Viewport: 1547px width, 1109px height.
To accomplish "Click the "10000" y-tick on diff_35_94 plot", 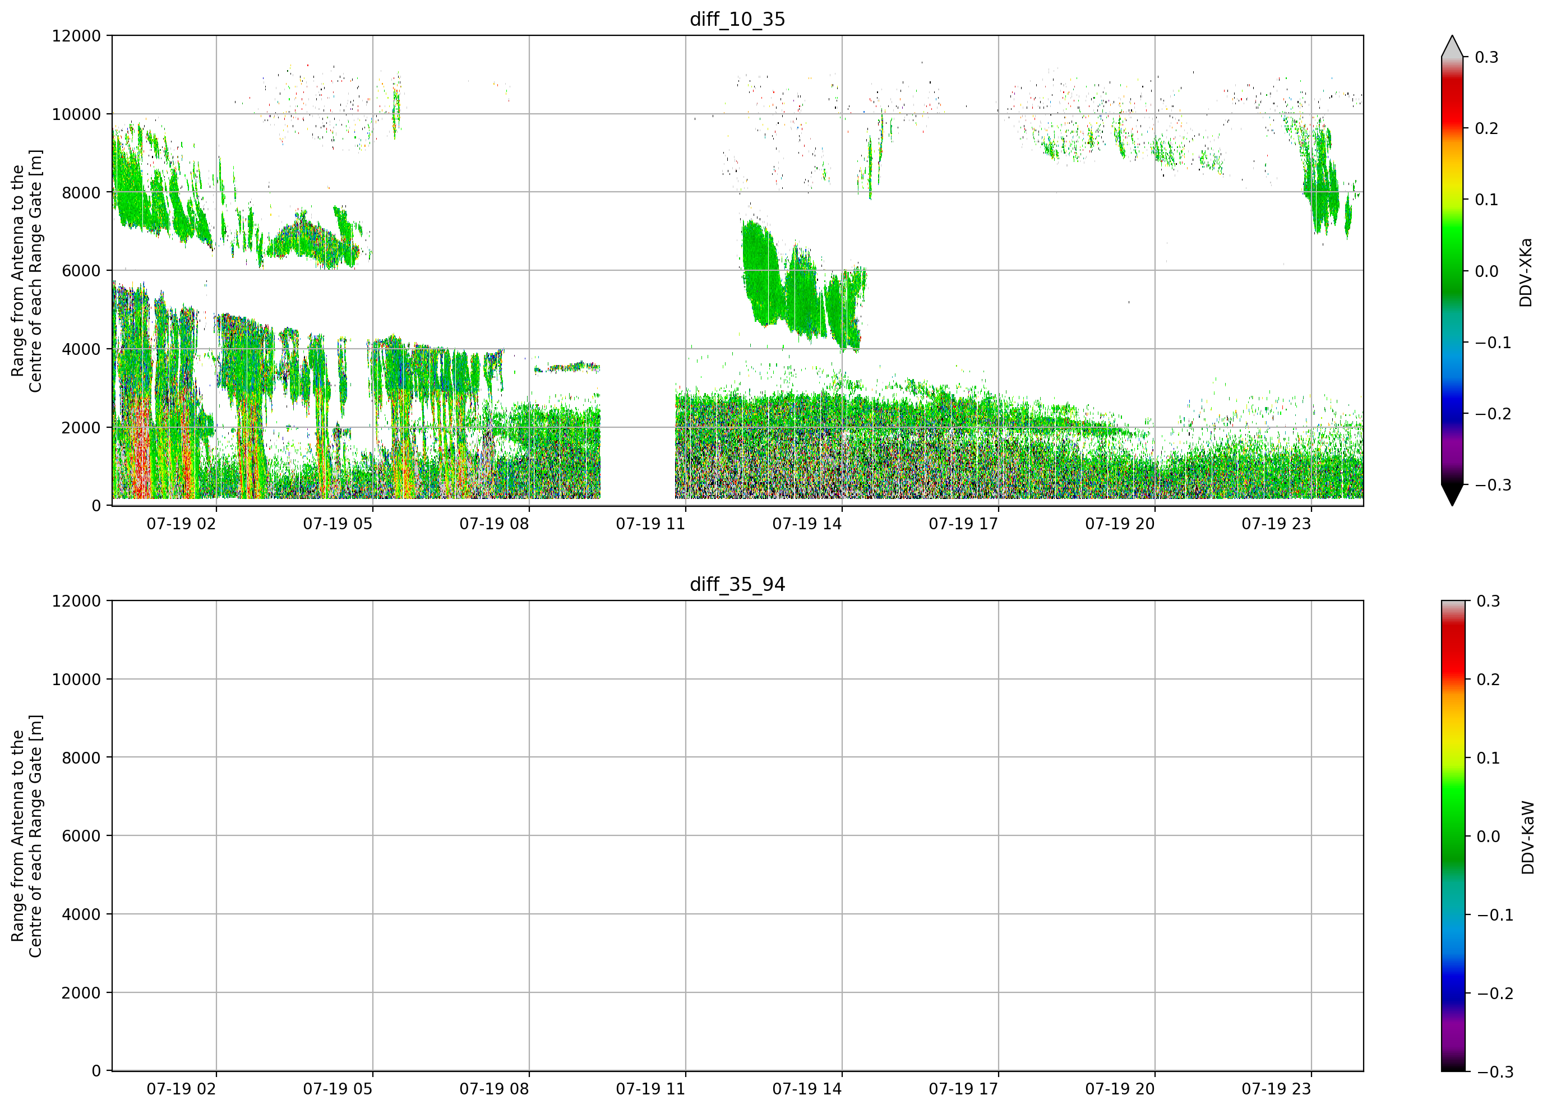I will tap(76, 680).
